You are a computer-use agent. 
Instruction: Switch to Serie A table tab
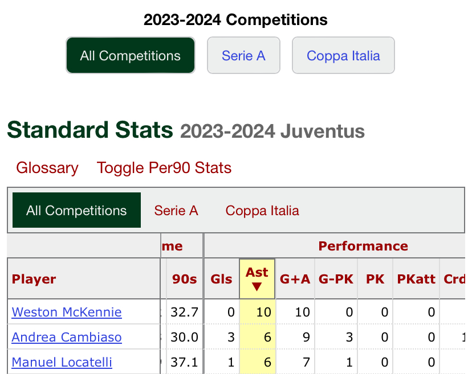coord(176,211)
